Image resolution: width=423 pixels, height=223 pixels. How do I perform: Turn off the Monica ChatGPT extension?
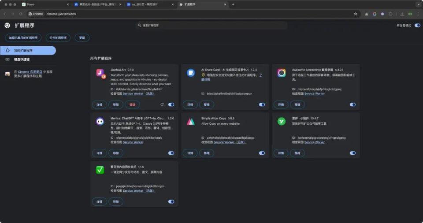point(171,153)
